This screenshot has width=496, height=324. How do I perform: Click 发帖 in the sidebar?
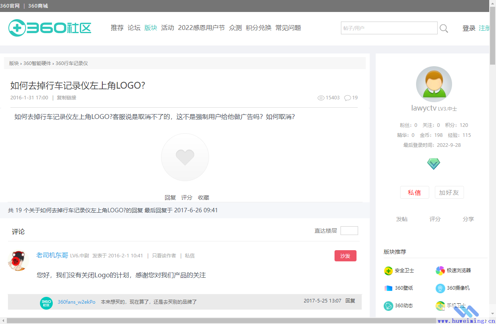click(x=402, y=219)
